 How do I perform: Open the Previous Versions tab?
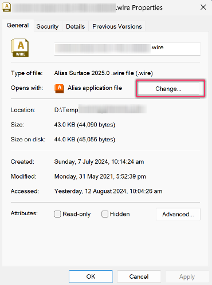(x=117, y=26)
